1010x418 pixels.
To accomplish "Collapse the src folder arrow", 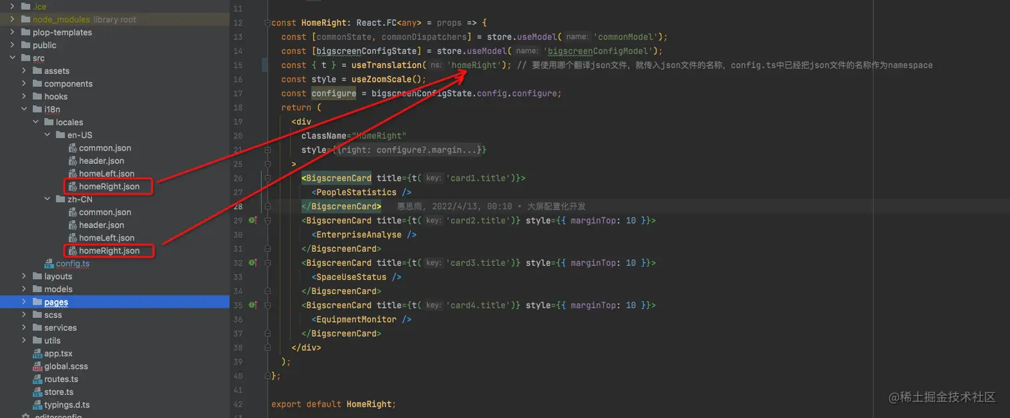I will 13,58.
